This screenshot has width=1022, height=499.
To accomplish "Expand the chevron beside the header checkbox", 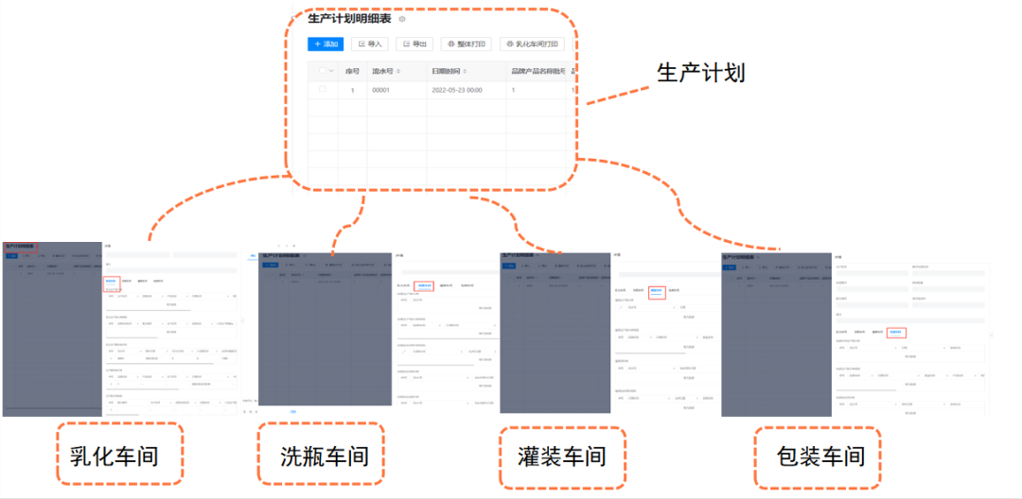I will click(x=331, y=71).
